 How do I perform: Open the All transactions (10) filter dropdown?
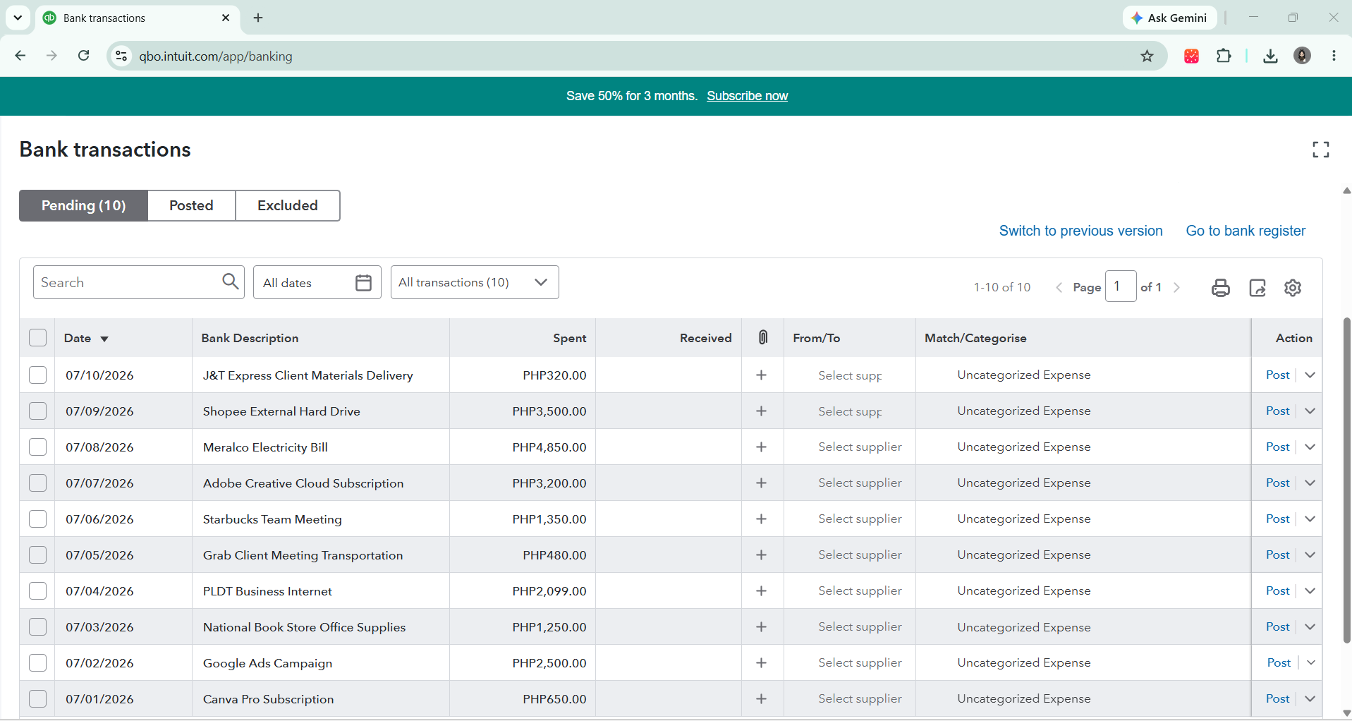click(x=475, y=282)
